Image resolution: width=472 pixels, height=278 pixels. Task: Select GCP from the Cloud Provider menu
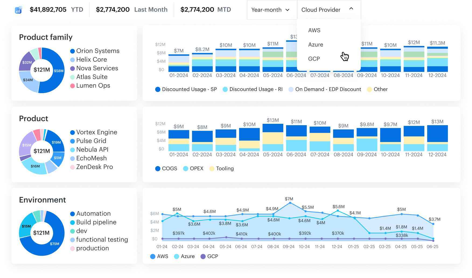pos(314,59)
